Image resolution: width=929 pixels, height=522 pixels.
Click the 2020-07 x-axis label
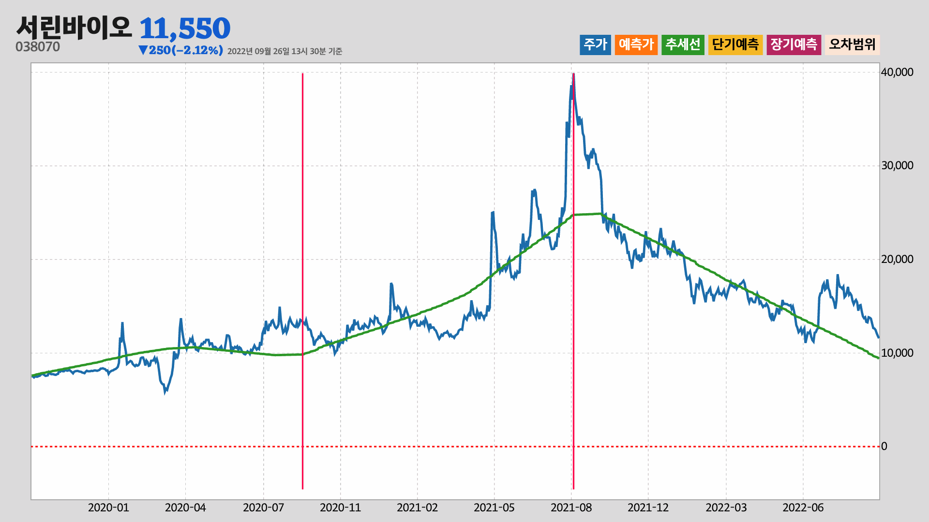[263, 507]
